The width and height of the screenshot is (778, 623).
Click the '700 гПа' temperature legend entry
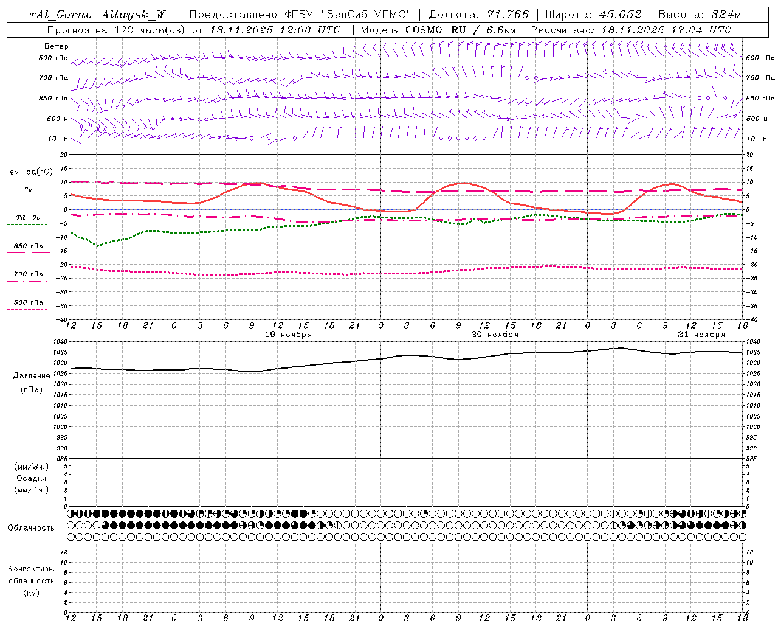tap(28, 274)
